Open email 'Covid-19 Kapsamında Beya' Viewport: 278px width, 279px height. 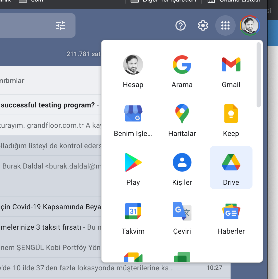(51, 207)
